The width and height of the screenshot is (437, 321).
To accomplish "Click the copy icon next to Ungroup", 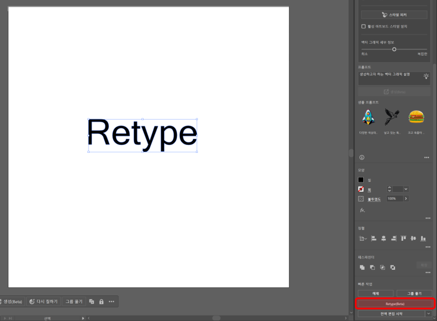I will click(92, 301).
